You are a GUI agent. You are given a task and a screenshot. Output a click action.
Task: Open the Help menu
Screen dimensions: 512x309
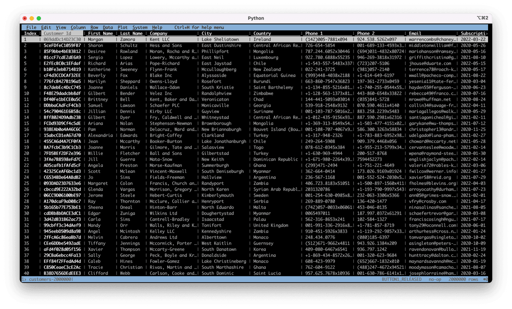(157, 27)
